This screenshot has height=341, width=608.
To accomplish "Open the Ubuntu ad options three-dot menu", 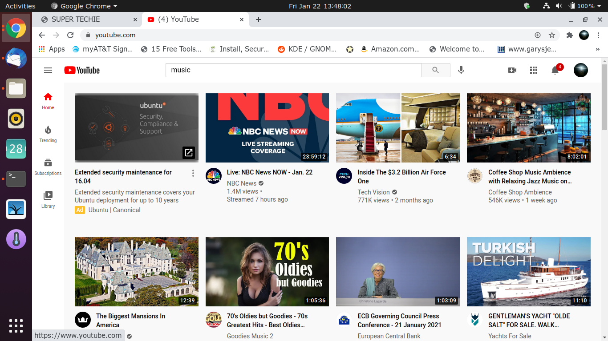I will (193, 173).
